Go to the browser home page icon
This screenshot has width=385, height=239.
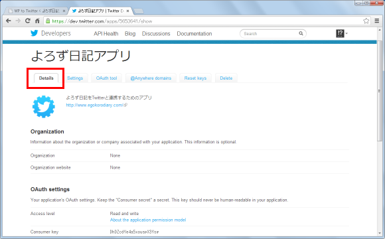coord(37,21)
